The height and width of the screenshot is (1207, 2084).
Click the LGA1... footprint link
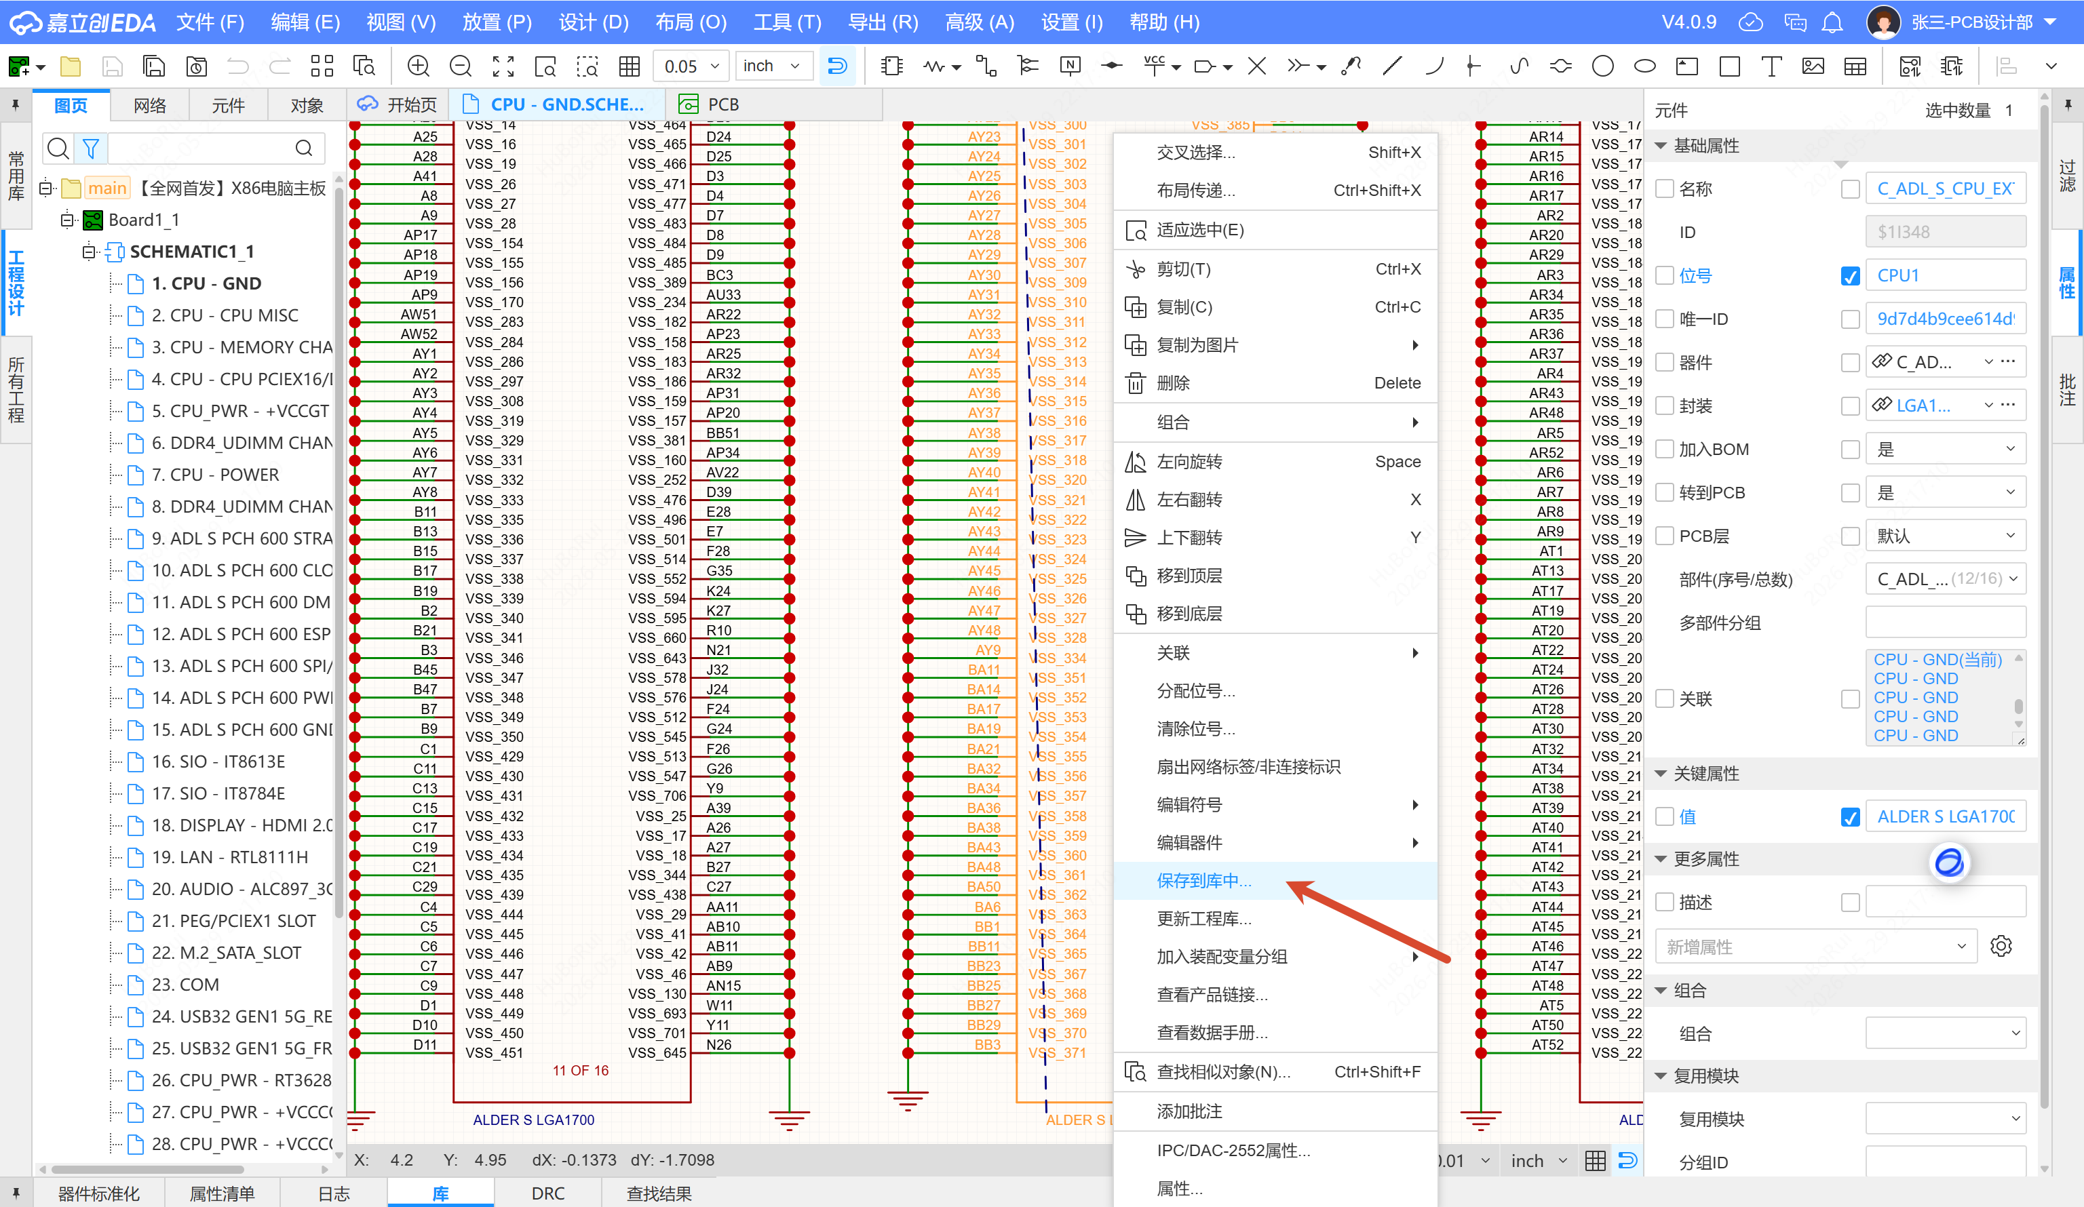[x=1924, y=406]
